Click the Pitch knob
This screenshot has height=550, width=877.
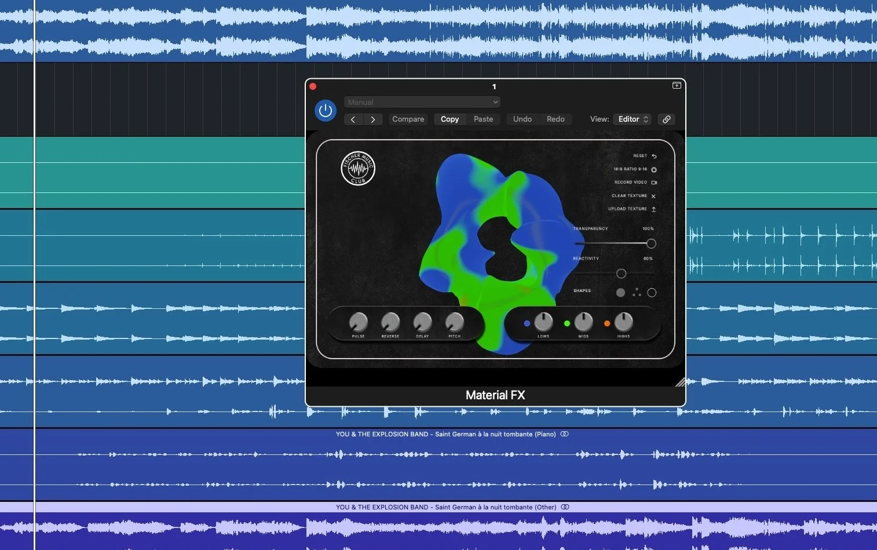click(455, 321)
